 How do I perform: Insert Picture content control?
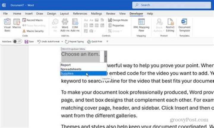coord(97,20)
